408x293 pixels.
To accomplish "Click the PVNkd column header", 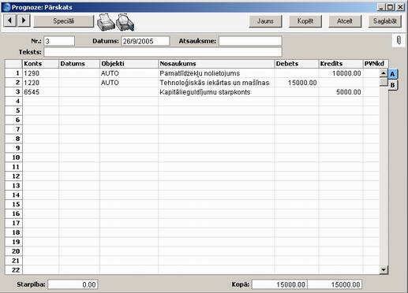I will [x=376, y=64].
